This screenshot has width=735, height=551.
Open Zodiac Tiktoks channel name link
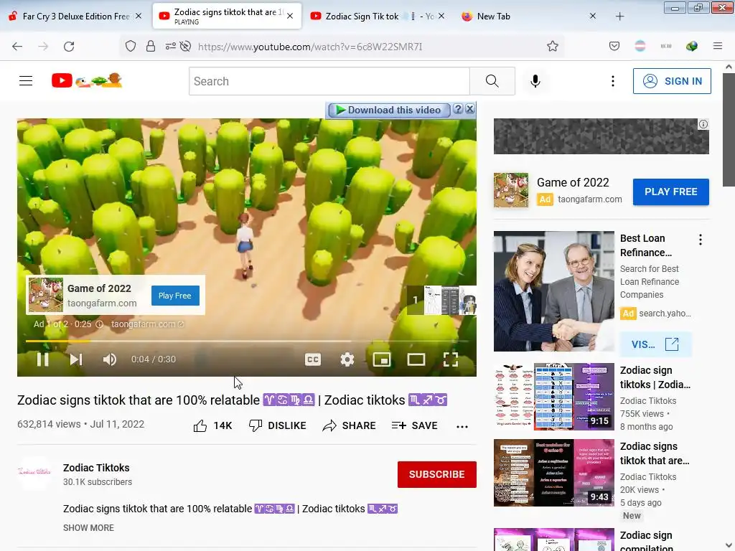click(96, 468)
